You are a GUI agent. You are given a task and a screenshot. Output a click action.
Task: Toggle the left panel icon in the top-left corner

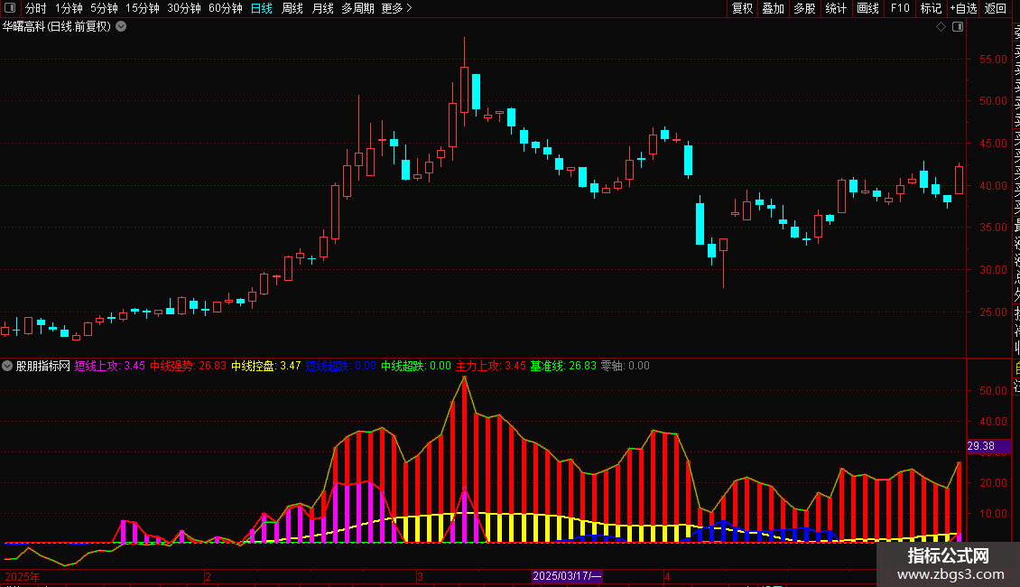(10, 8)
